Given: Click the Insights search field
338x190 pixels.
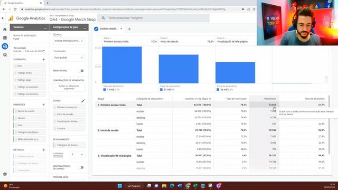Looking at the screenshot, I should coord(153,18).
